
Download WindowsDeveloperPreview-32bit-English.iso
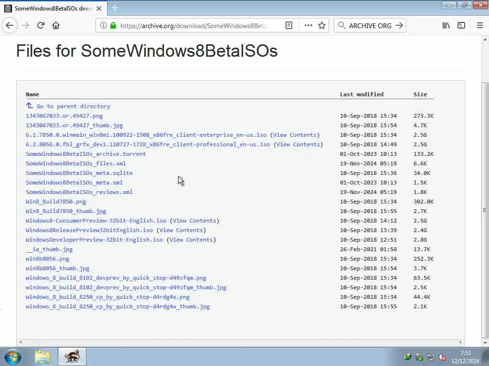(94, 240)
